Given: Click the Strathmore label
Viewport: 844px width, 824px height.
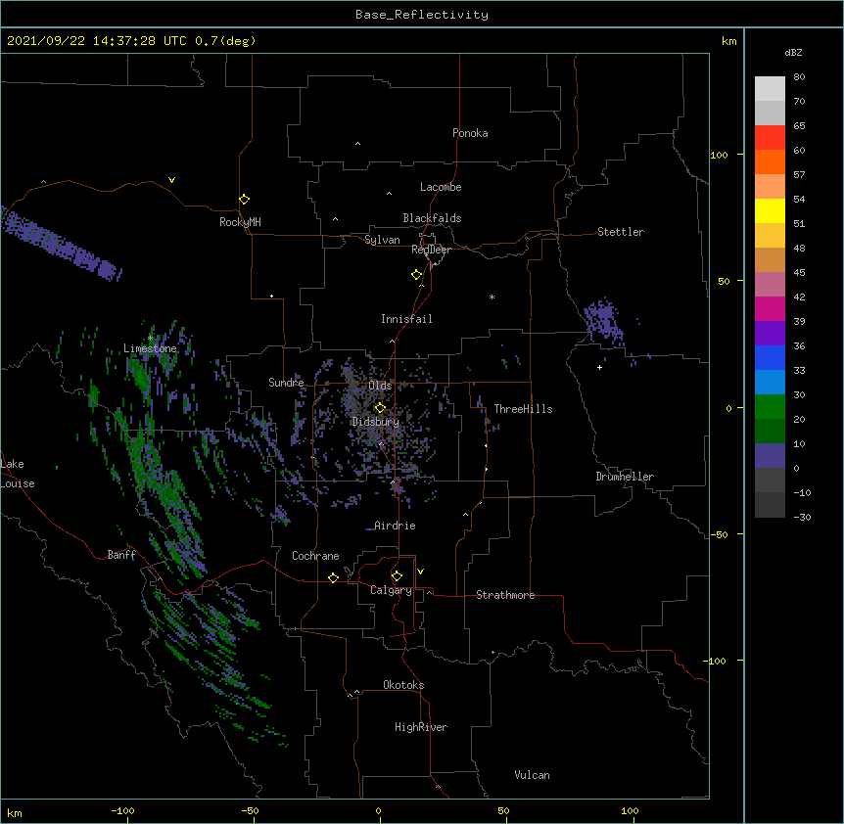Looking at the screenshot, I should pyautogui.click(x=505, y=595).
